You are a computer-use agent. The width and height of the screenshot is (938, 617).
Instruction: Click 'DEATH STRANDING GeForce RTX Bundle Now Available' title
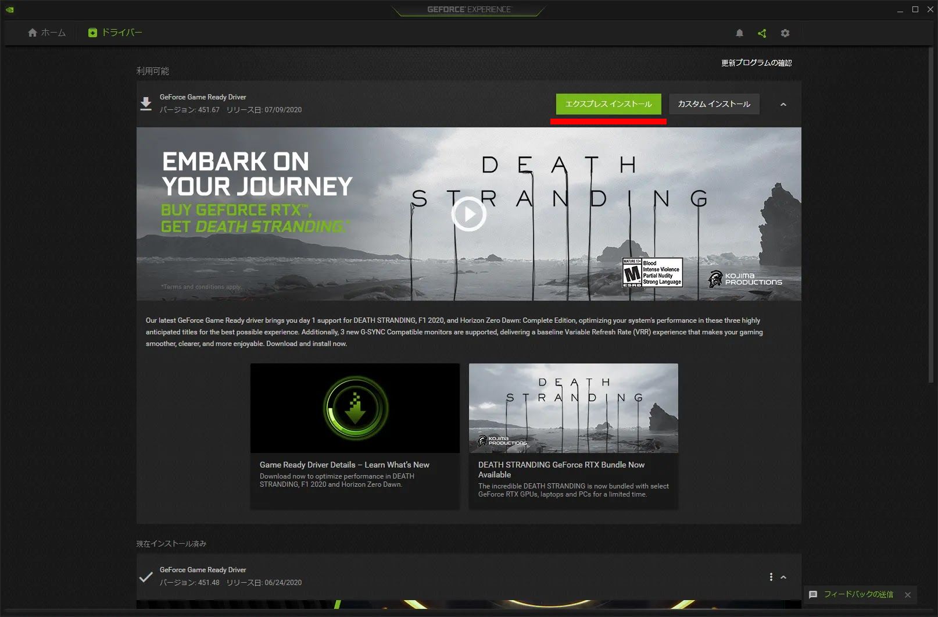(561, 469)
